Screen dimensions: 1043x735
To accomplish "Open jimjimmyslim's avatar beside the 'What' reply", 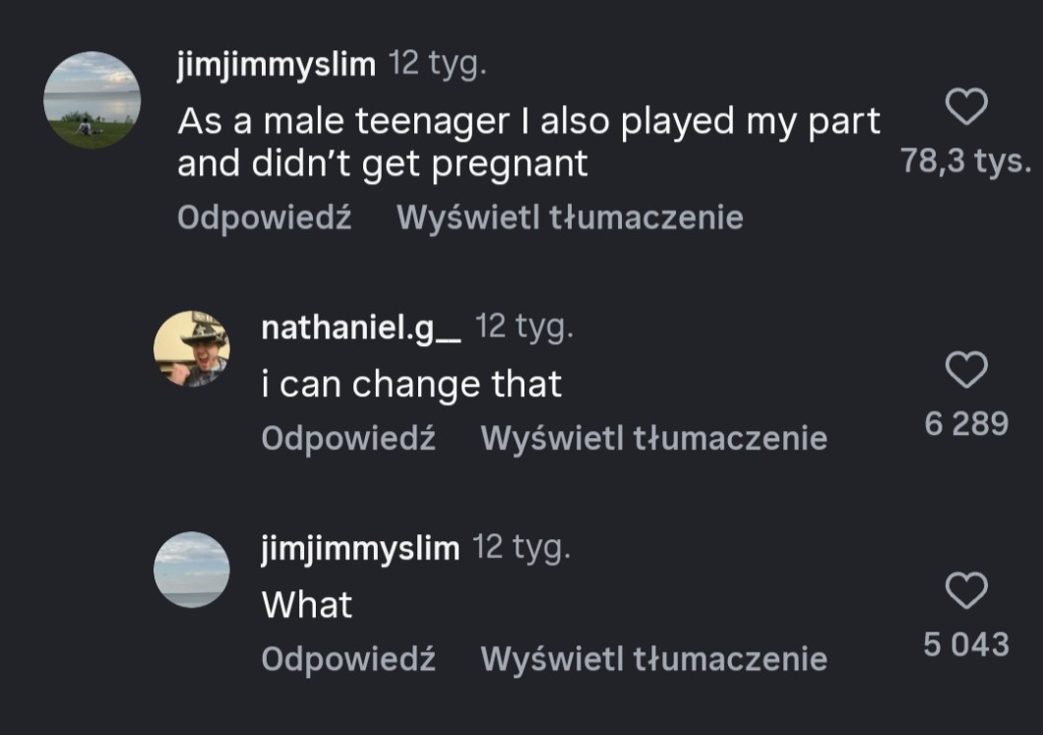I will coord(192,570).
